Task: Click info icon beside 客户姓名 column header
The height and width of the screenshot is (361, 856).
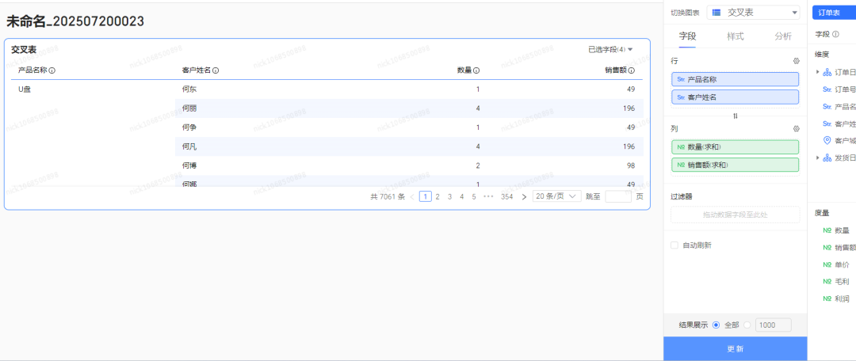Action: point(216,70)
